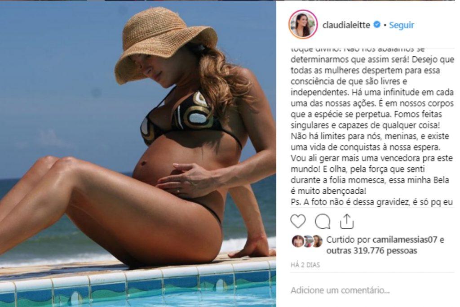Click the pool tile edge in photo
Viewport: 460px width, 307px height.
[x=138, y=277]
